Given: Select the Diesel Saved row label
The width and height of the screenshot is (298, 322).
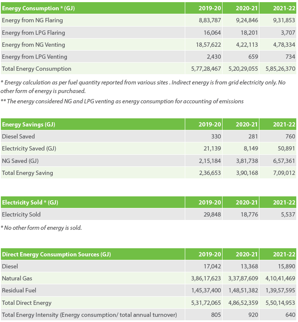Looking at the screenshot, I should click(x=18, y=136).
